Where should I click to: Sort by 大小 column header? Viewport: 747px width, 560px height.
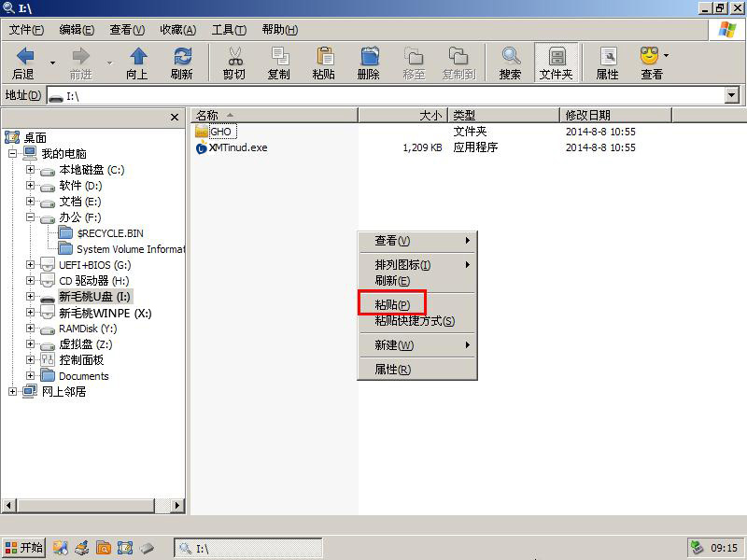(x=402, y=115)
